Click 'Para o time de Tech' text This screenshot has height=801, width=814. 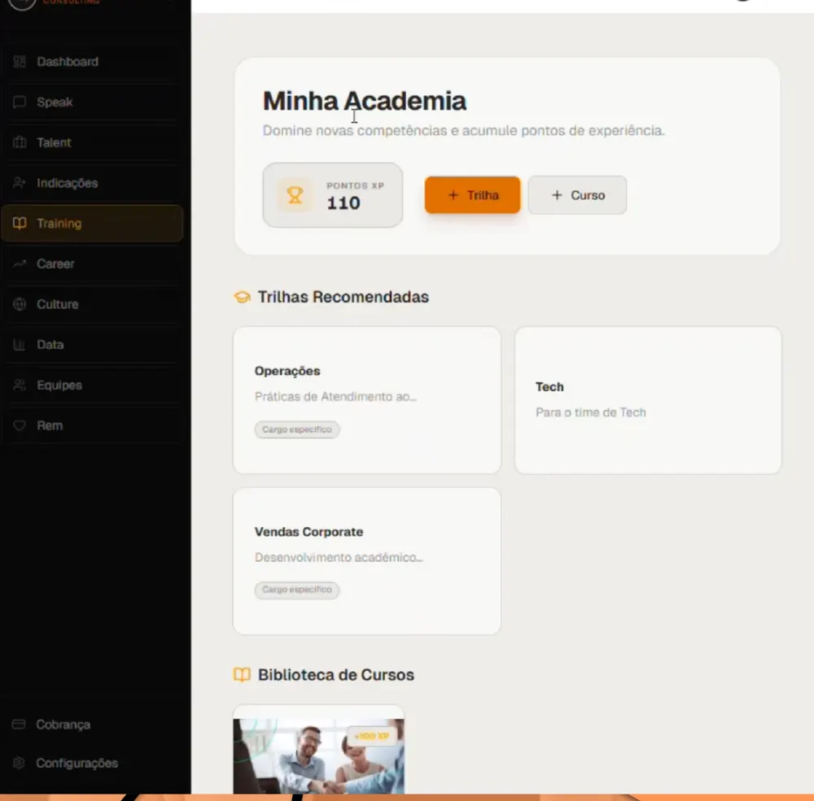coord(591,412)
